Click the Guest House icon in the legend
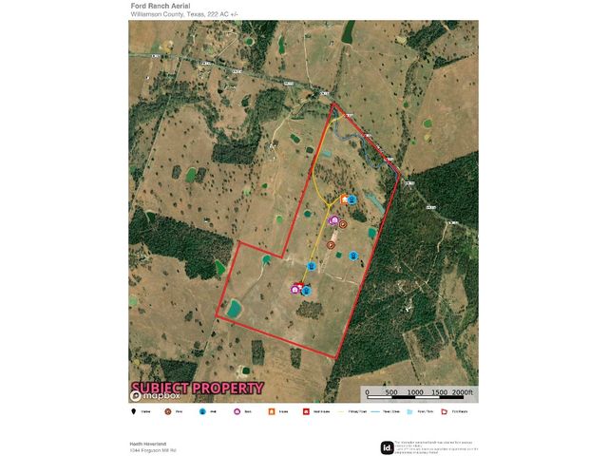This screenshot has width=608, height=456. [305, 412]
